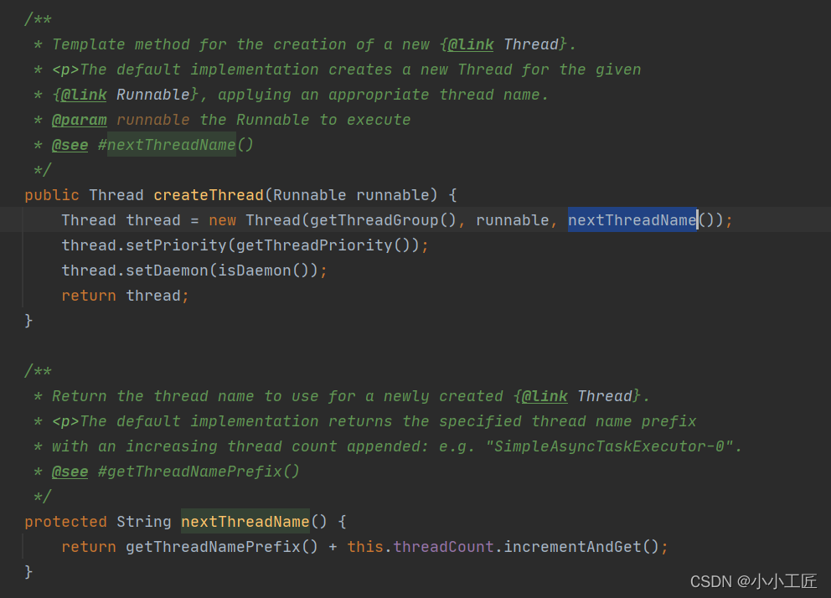Image resolution: width=831 pixels, height=598 pixels.
Task: Click the @param tag in the Javadoc
Action: [79, 120]
